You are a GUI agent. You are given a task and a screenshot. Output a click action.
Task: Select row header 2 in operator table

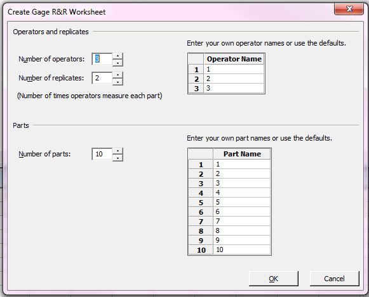click(x=196, y=79)
